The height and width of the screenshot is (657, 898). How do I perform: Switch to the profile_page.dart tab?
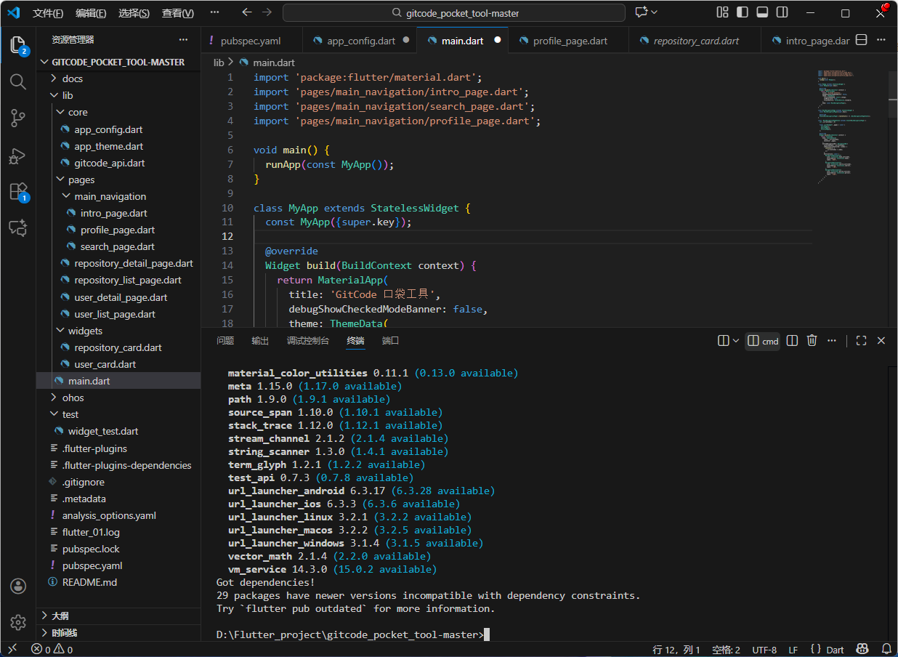(x=570, y=41)
